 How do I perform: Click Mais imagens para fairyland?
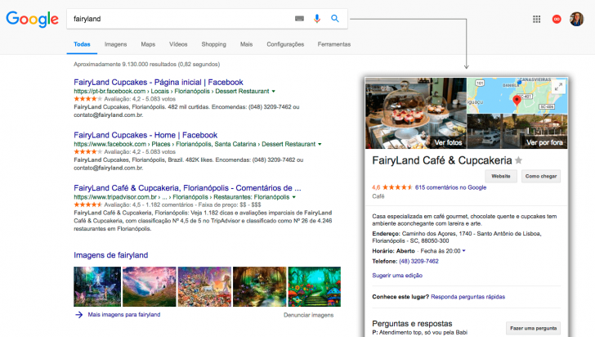124,315
